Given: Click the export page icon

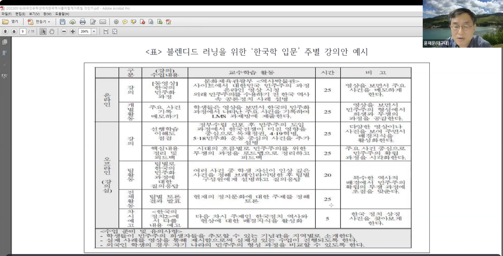Looking at the screenshot, I should (160, 22).
